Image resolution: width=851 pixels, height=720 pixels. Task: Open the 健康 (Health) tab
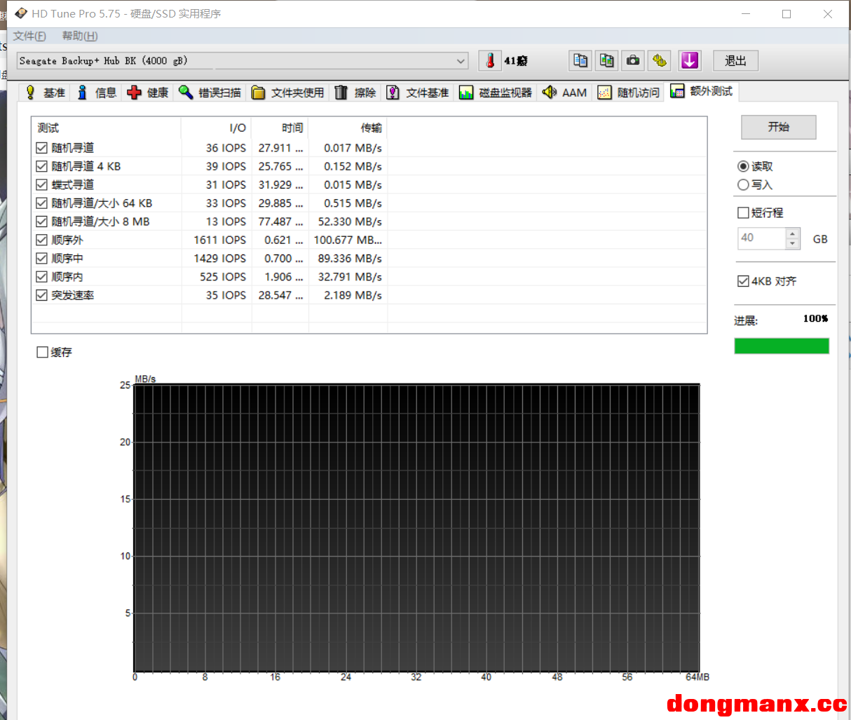pos(148,93)
